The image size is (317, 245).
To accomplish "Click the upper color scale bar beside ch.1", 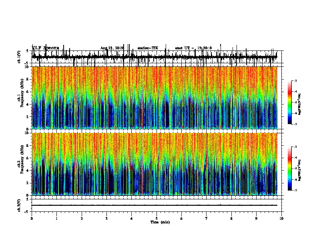I will [x=290, y=102].
